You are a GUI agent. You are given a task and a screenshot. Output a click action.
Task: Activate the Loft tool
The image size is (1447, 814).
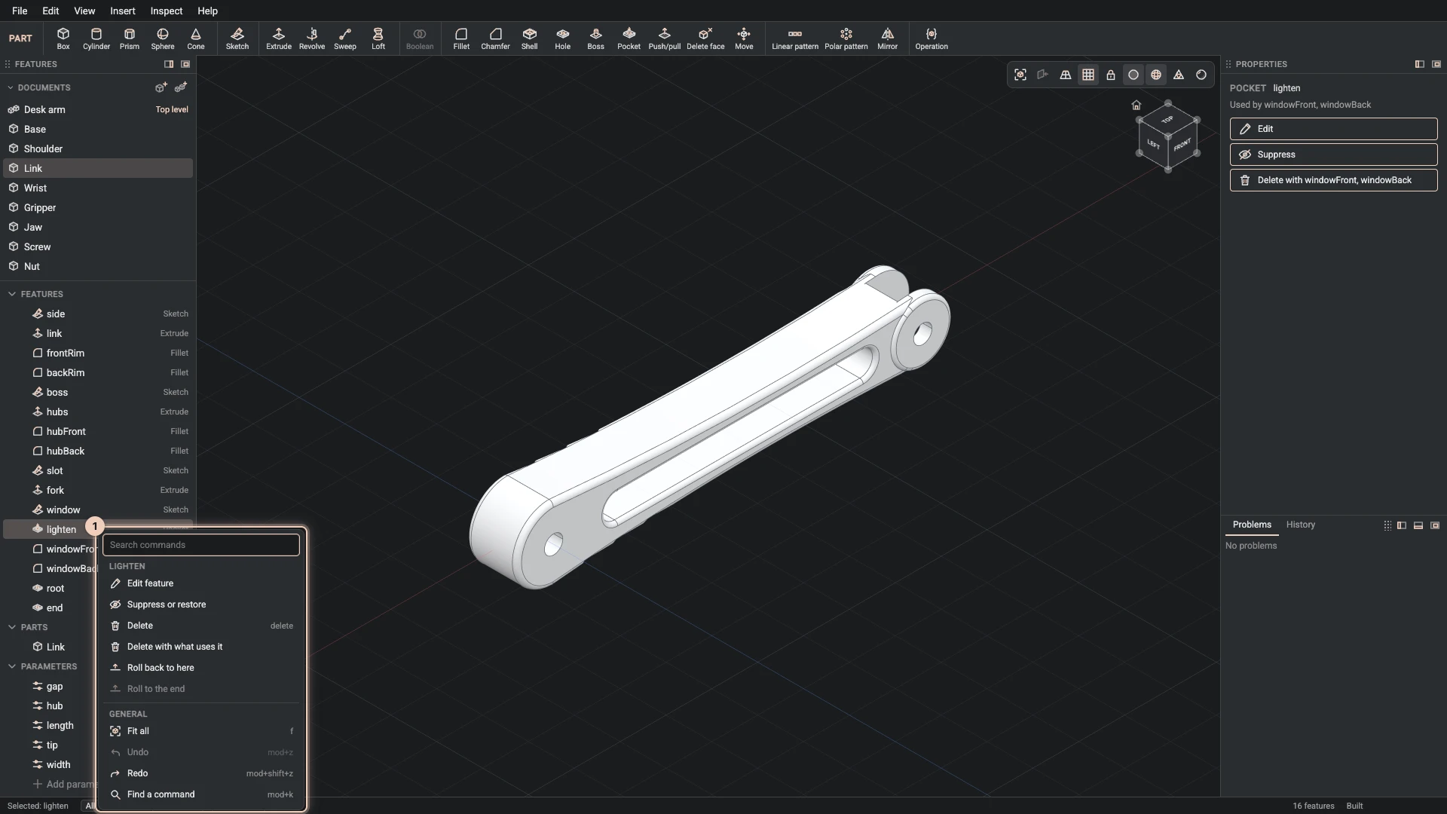tap(378, 38)
